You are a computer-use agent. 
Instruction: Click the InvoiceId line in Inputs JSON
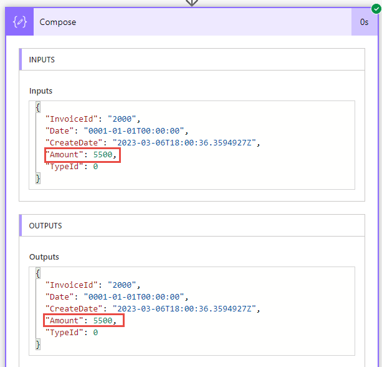93,119
